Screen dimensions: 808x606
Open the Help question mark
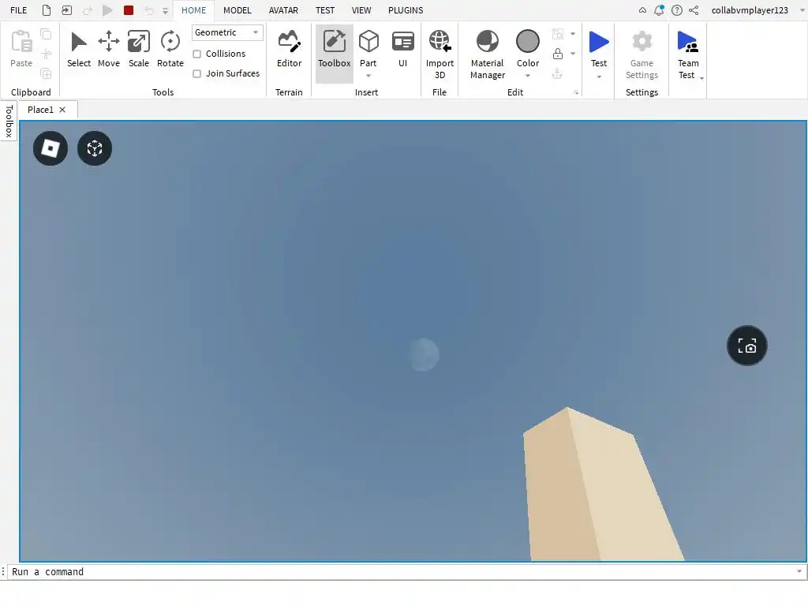coord(676,10)
